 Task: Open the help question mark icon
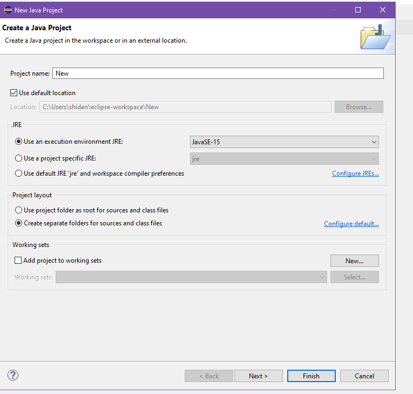[13, 375]
